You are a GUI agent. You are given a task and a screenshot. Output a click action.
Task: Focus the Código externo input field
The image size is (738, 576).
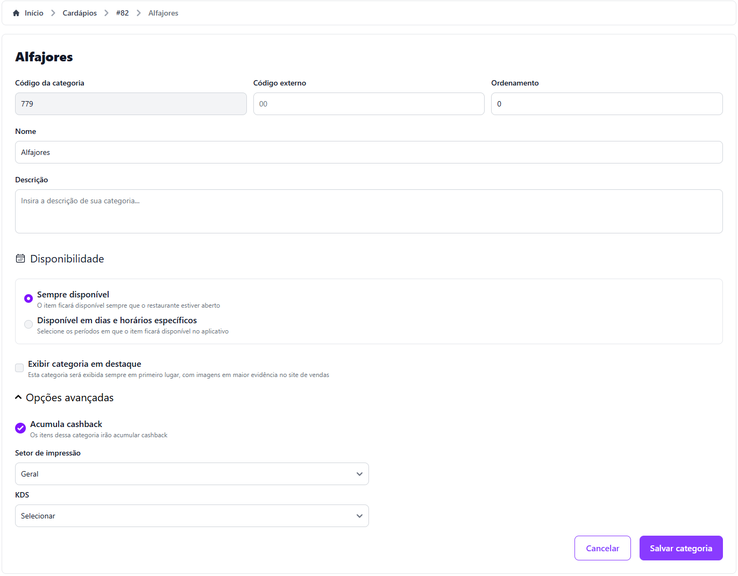coord(368,104)
